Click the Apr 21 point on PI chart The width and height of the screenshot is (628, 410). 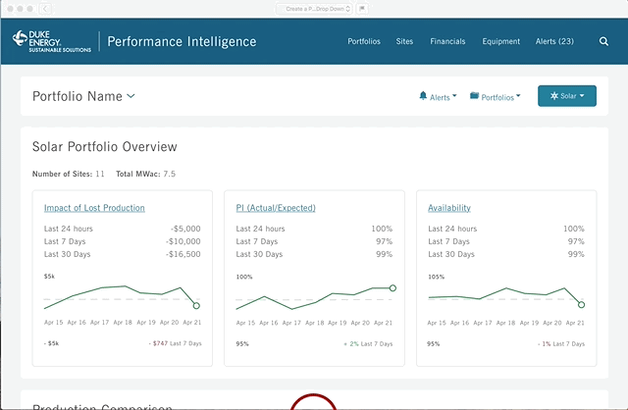[x=392, y=287]
